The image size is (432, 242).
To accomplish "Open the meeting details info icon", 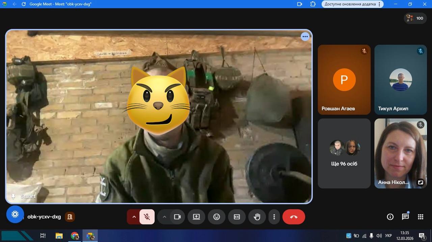I will (390, 217).
